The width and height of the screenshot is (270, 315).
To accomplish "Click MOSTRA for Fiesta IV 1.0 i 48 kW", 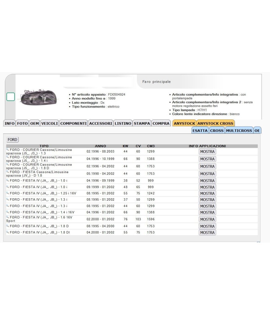I will tap(207, 187).
